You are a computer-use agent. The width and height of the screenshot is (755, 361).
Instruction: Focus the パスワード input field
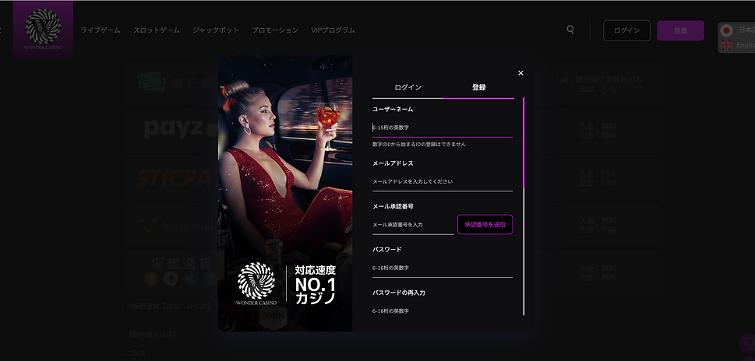pos(443,268)
